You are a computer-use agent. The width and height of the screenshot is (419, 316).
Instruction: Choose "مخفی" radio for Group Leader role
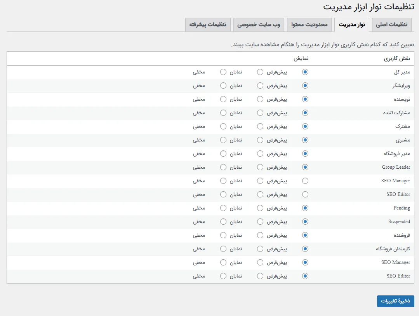(x=223, y=167)
